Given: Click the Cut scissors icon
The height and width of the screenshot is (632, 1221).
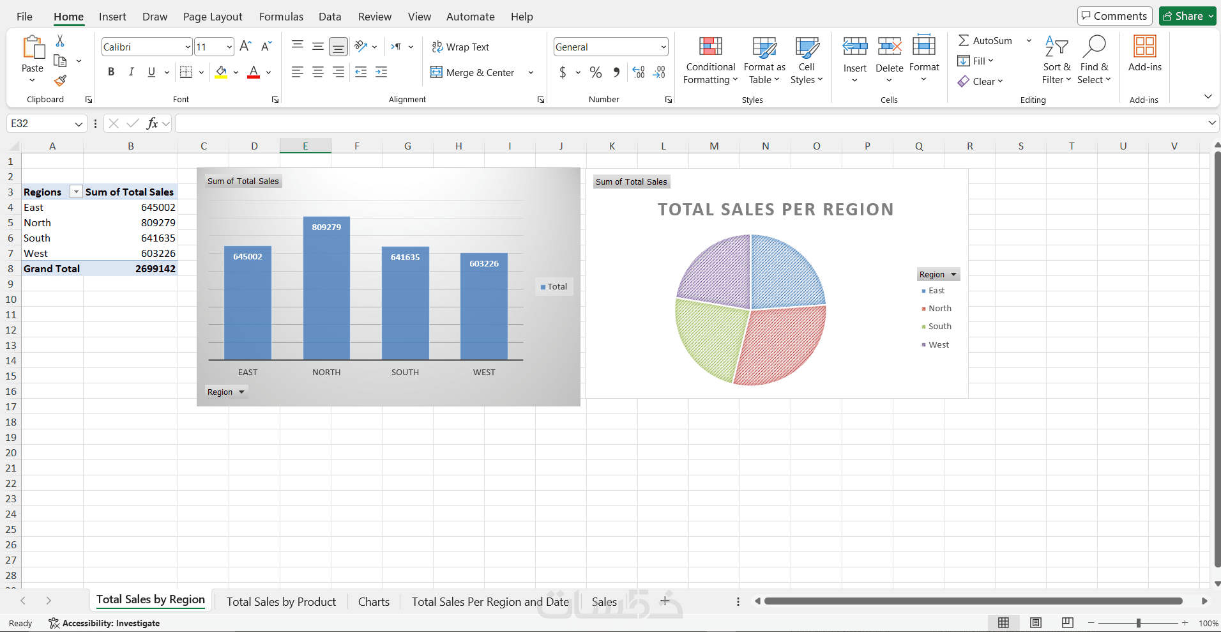Looking at the screenshot, I should pyautogui.click(x=60, y=40).
